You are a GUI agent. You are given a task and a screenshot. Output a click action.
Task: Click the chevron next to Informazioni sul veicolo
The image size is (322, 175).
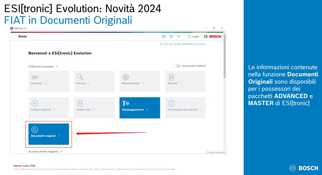[x=201, y=110]
